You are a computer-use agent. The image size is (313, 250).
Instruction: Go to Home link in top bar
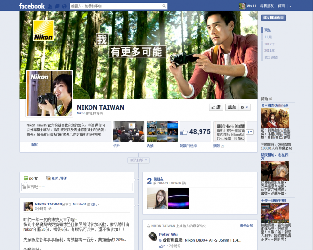tap(281, 6)
